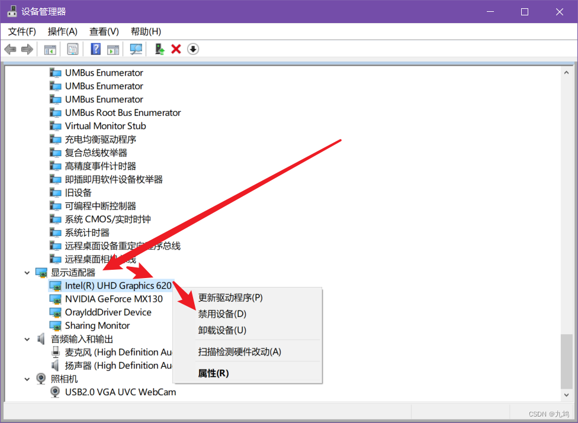Click the blue Help question mark icon
578x423 pixels.
click(95, 49)
